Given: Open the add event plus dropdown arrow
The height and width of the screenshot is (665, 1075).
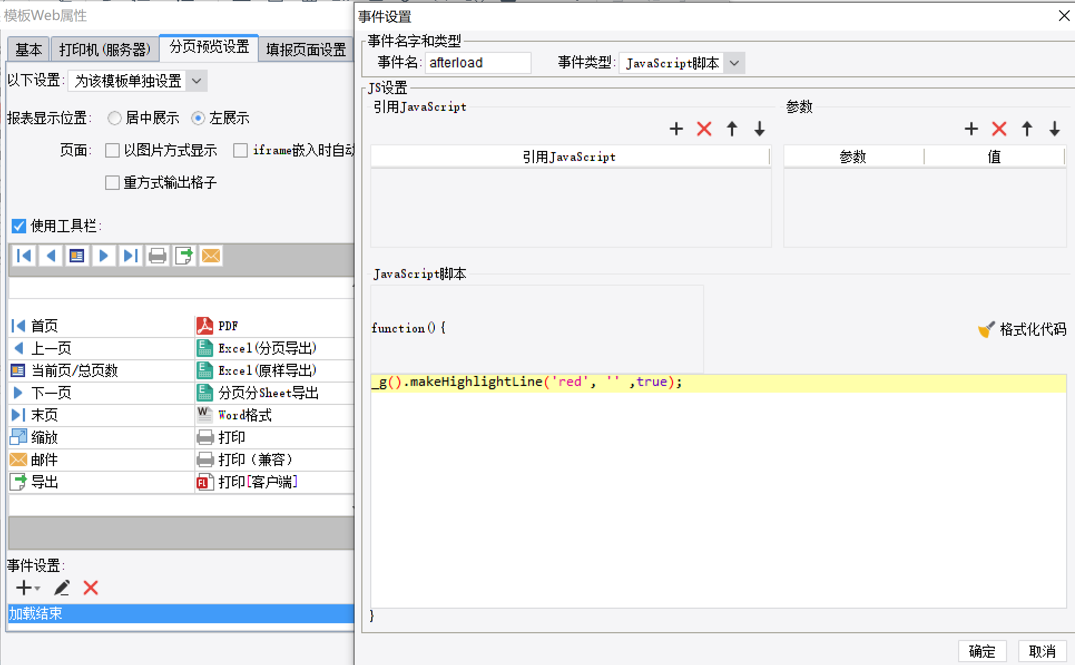Looking at the screenshot, I should point(37,588).
